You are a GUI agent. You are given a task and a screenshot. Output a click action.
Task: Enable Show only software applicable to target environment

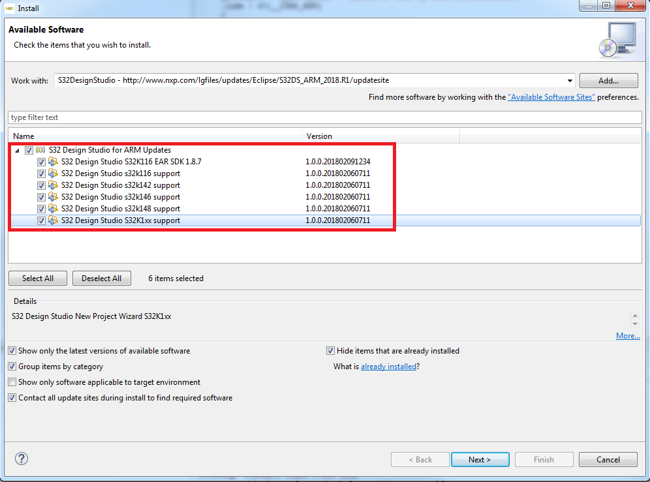[x=12, y=382]
